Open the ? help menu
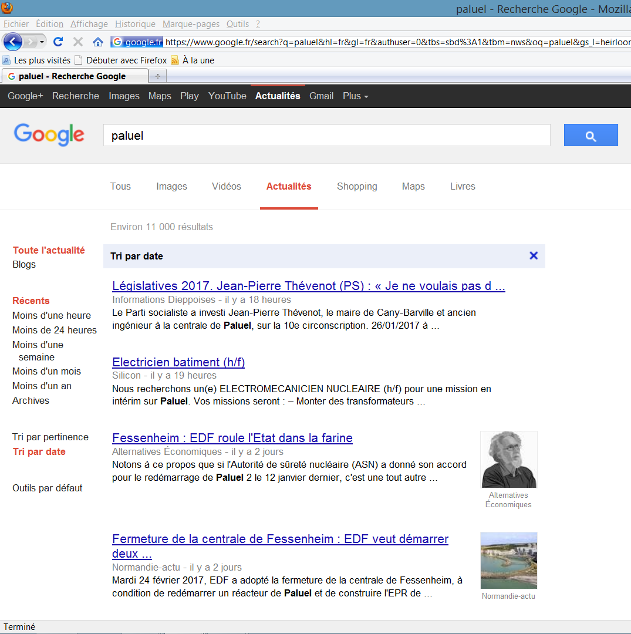 coord(258,24)
